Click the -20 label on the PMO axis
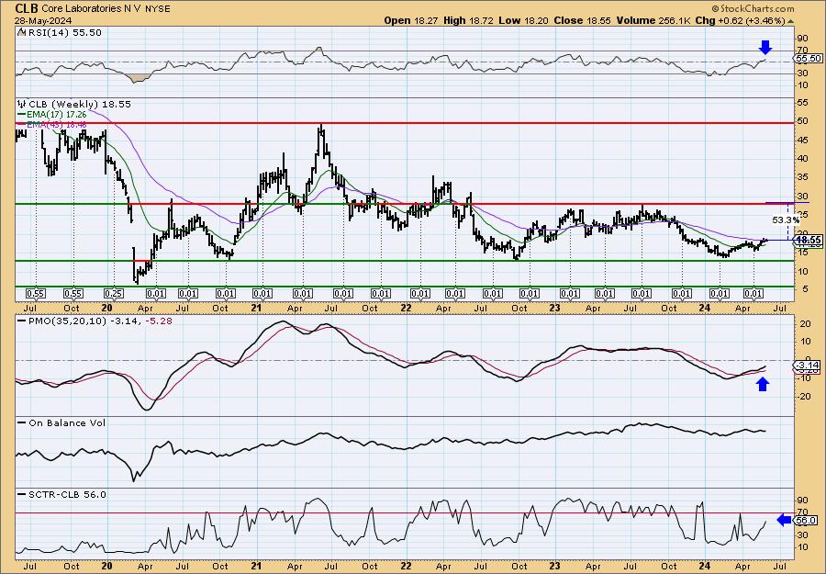Screen dimensions: 826x574 tap(804, 397)
